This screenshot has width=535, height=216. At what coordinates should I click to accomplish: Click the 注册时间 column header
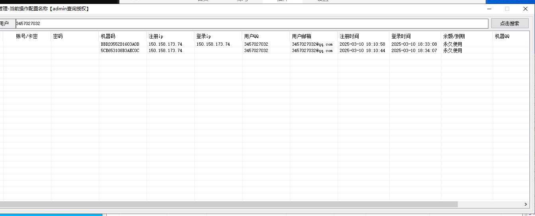[363, 36]
